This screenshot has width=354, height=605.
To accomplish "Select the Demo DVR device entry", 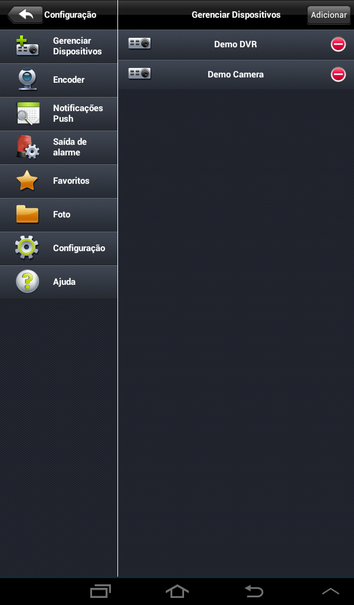I will pyautogui.click(x=236, y=44).
